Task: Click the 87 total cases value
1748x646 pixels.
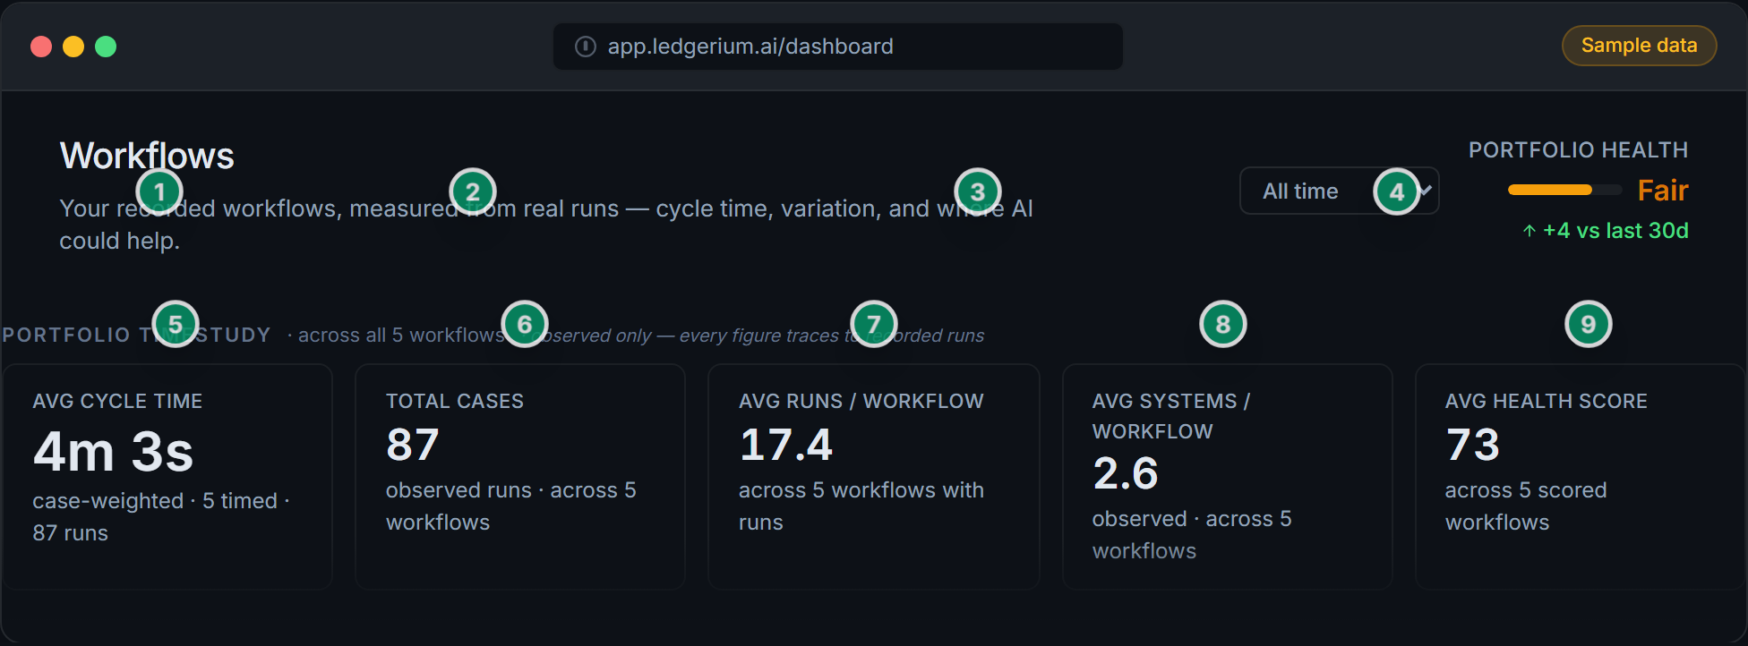Action: coord(413,445)
